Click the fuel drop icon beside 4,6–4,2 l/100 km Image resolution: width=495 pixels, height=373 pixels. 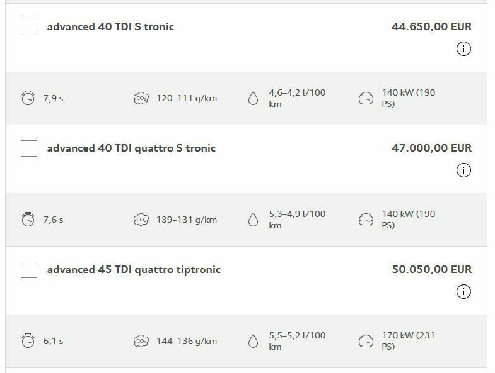253,98
